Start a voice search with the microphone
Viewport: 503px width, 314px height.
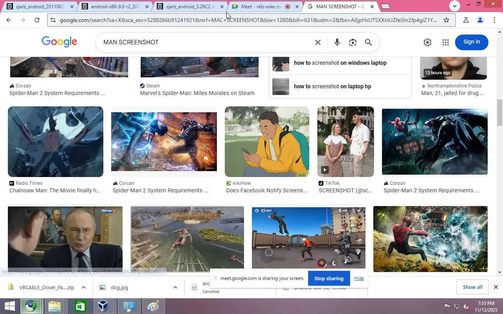click(337, 42)
